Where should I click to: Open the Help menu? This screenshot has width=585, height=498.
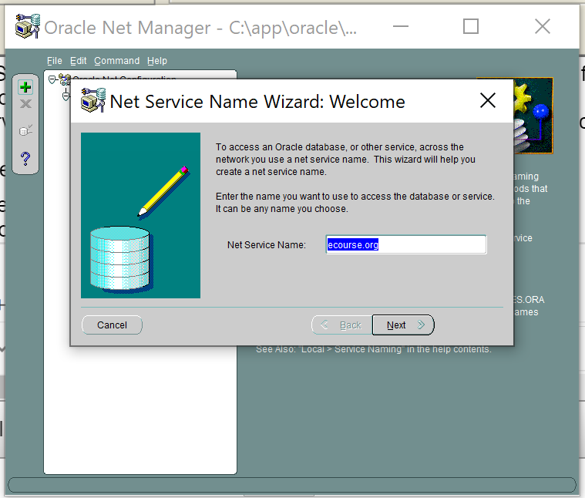click(x=157, y=61)
